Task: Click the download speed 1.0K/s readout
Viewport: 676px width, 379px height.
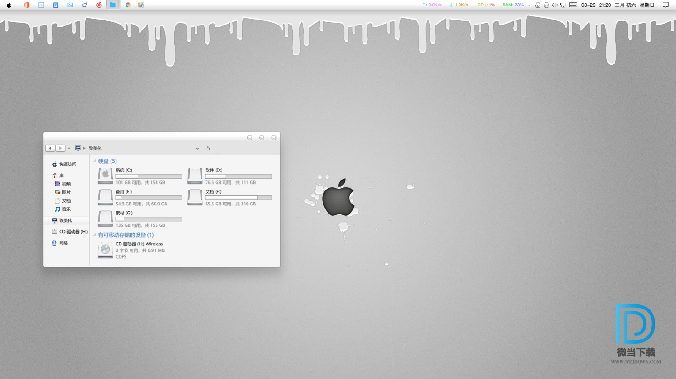Action: coord(459,5)
